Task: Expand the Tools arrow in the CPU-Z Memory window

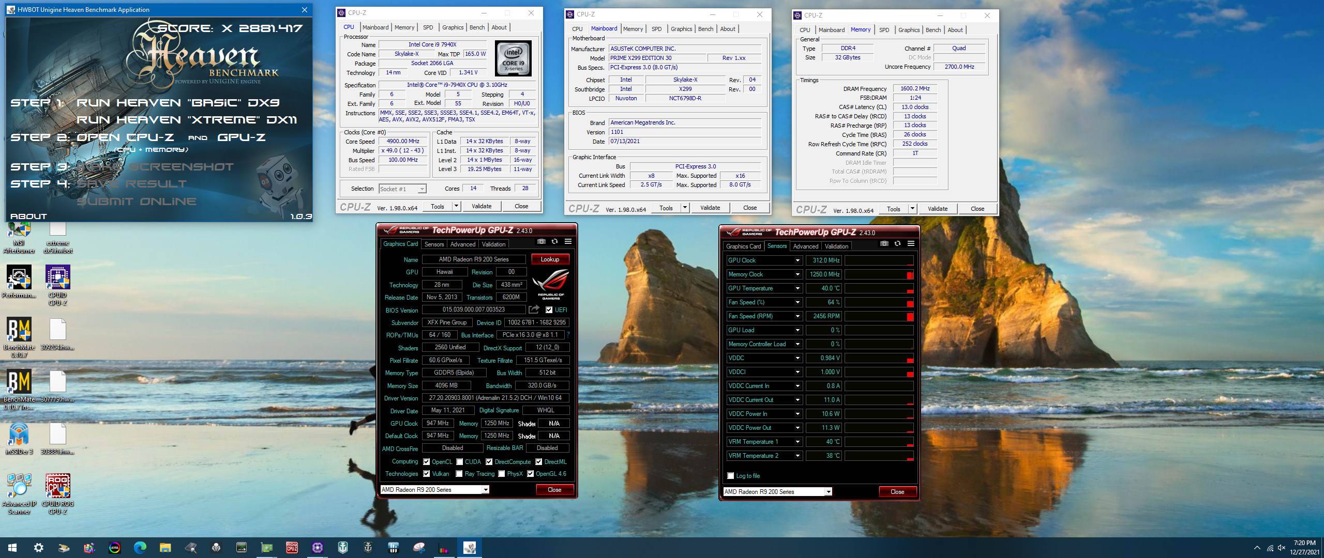Action: tap(912, 209)
